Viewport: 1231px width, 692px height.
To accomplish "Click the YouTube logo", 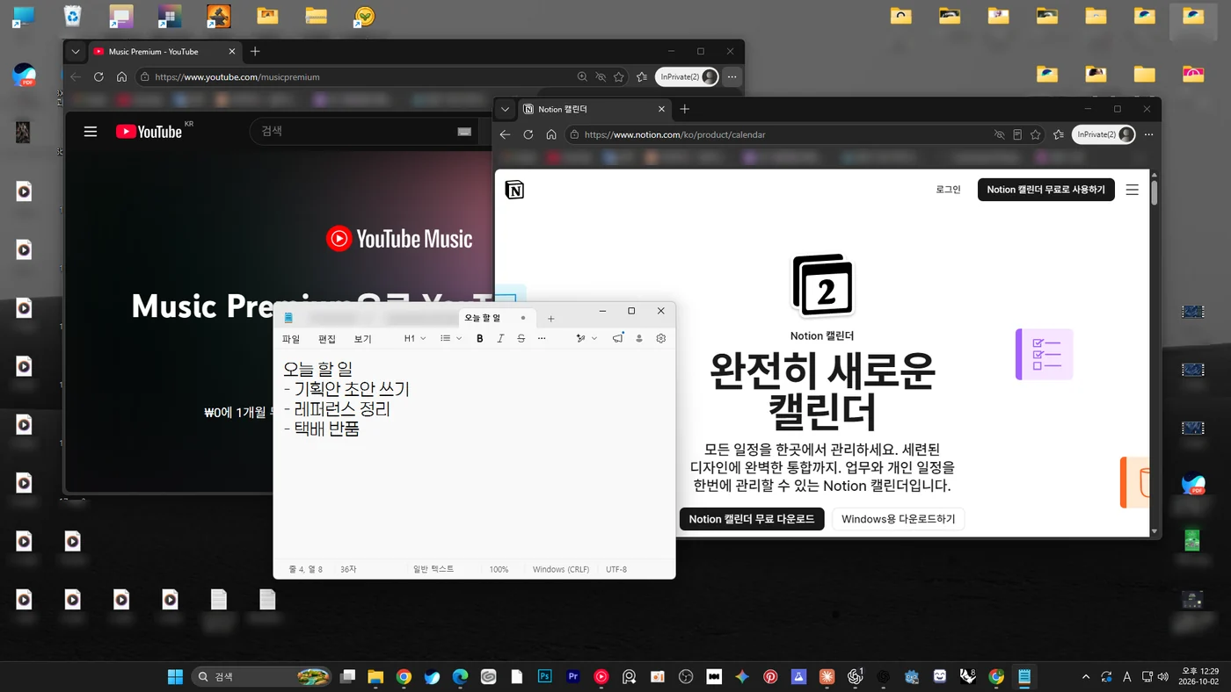I will click(149, 132).
